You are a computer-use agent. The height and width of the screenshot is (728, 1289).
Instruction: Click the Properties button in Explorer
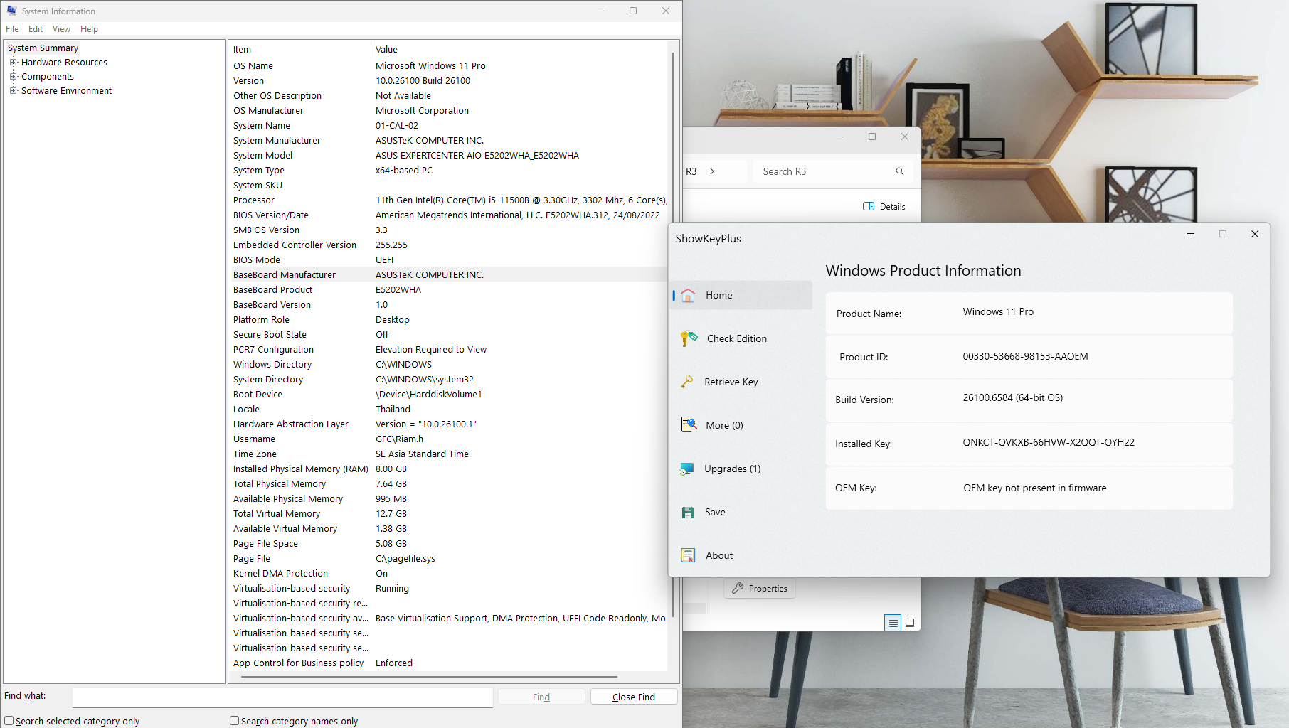click(759, 589)
